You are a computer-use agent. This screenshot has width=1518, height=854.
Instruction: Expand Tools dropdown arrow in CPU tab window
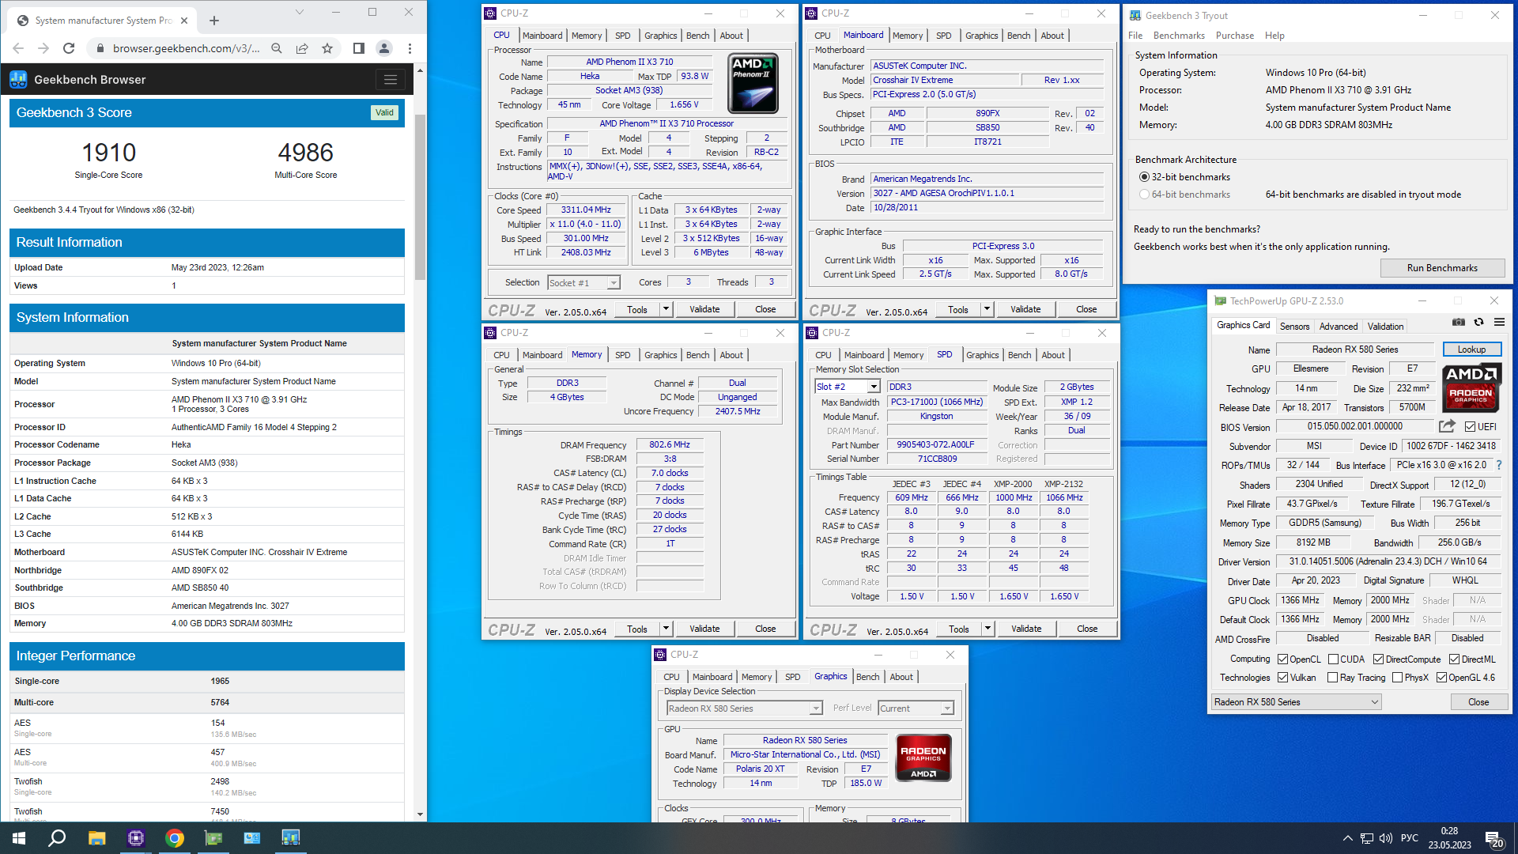(x=666, y=309)
